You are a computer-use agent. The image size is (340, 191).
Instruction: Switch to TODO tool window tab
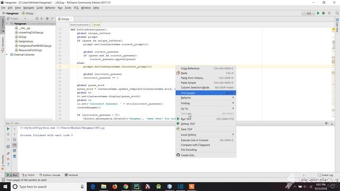[28, 175]
